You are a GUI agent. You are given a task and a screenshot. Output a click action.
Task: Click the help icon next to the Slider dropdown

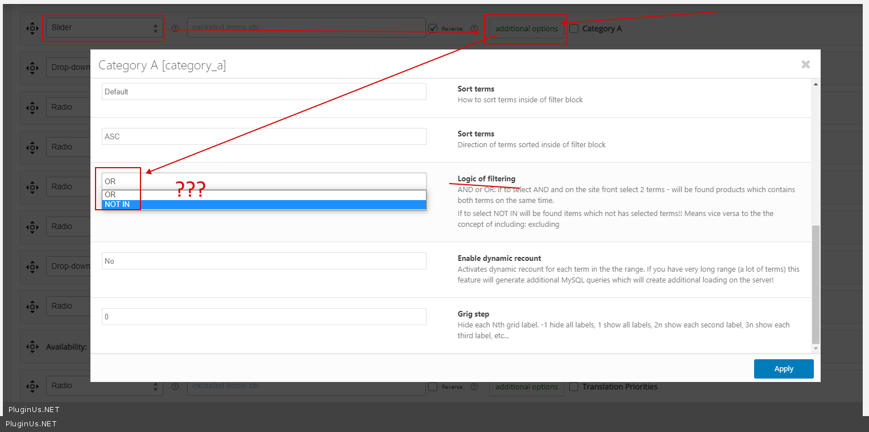(175, 28)
